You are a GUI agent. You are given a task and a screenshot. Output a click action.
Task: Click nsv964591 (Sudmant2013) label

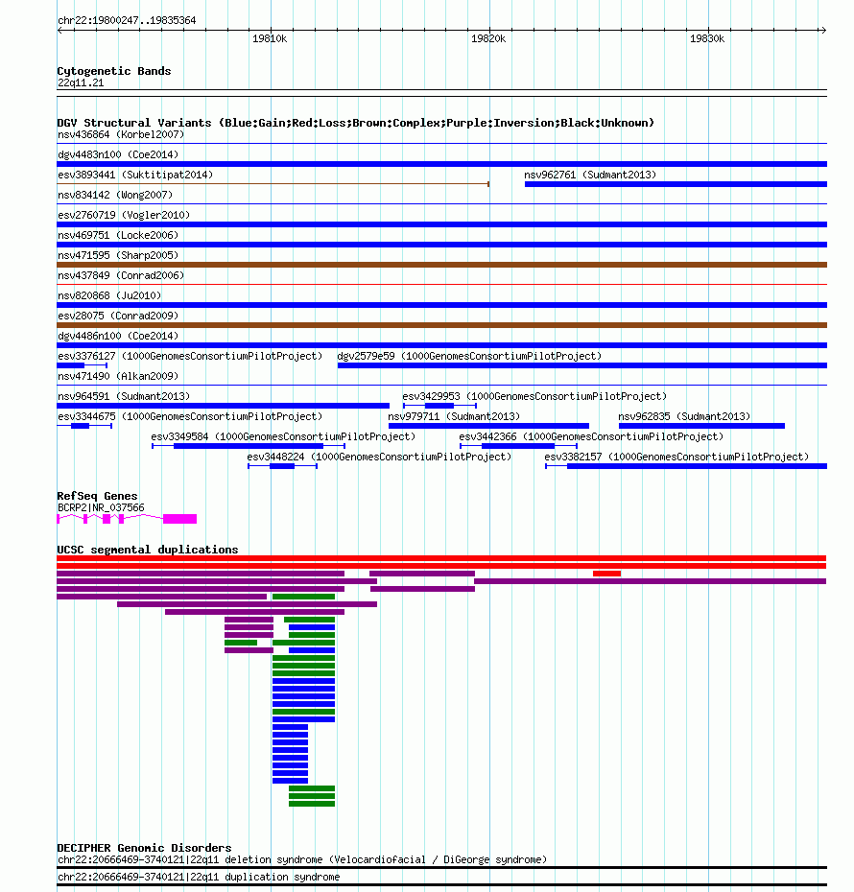coord(124,396)
